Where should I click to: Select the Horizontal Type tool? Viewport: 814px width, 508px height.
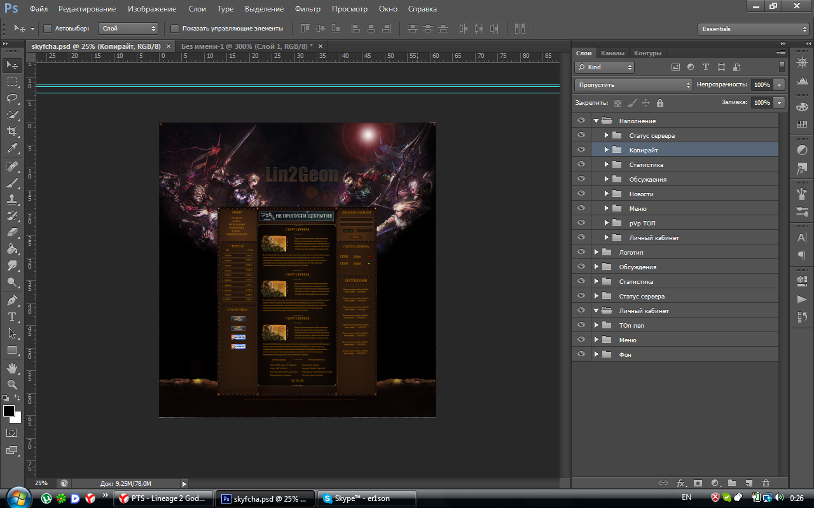point(12,317)
